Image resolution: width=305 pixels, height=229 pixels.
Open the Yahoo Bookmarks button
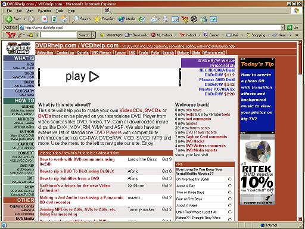coord(136,35)
